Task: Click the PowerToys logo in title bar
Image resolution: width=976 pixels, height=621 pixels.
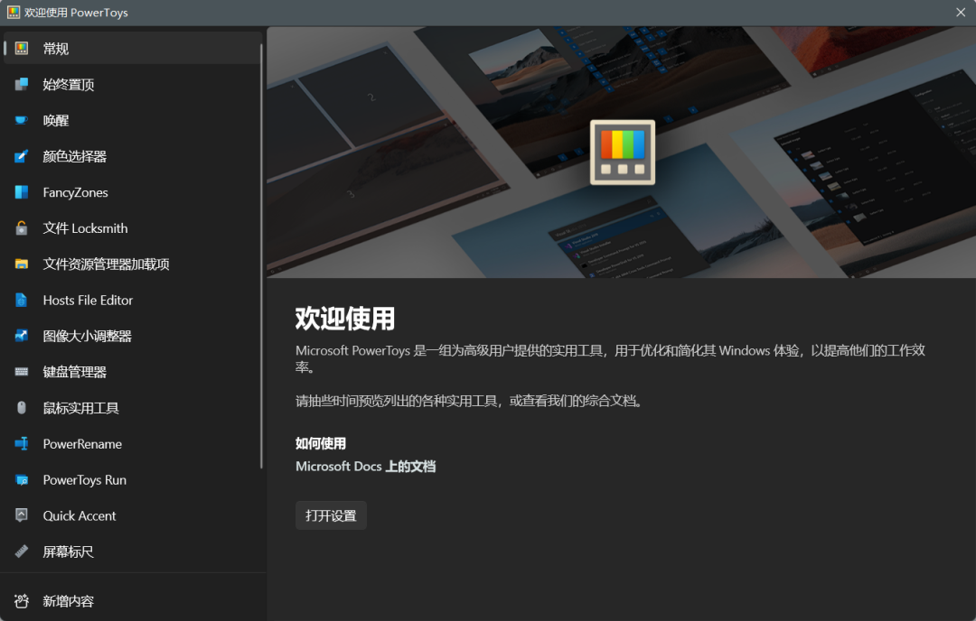Action: [x=13, y=13]
